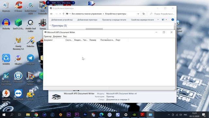The image size is (209, 118).
Task: Click Все элементы панели управления breadcrumb
Action: point(87,14)
